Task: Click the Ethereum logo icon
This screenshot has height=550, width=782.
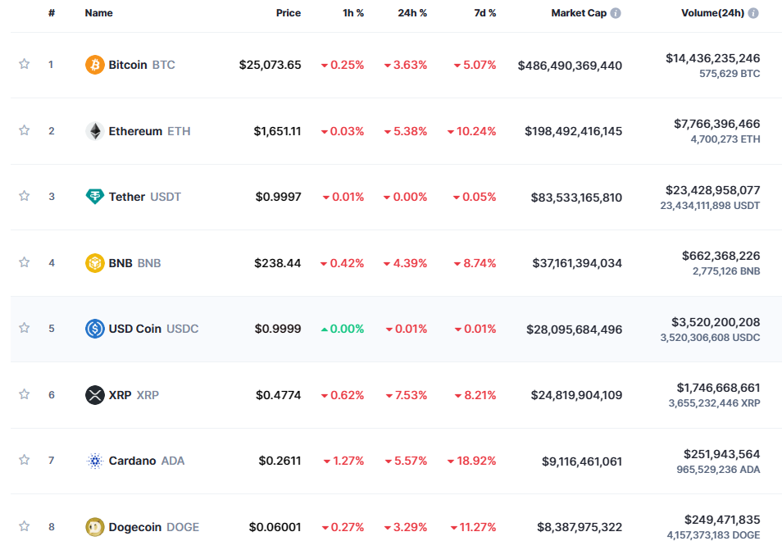Action: pyautogui.click(x=95, y=131)
